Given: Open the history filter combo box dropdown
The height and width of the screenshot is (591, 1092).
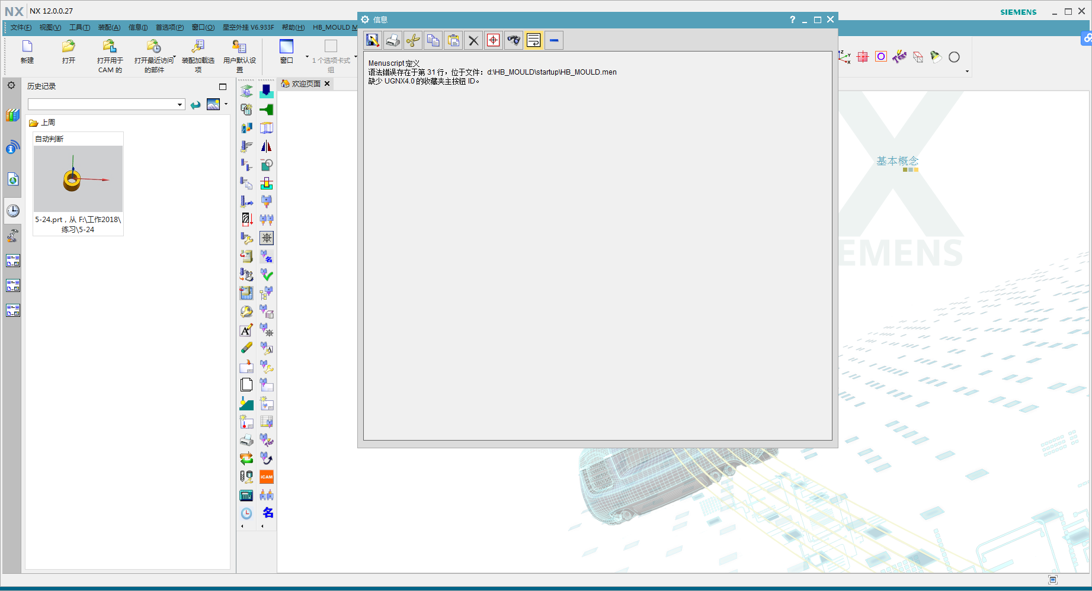Looking at the screenshot, I should (180, 105).
